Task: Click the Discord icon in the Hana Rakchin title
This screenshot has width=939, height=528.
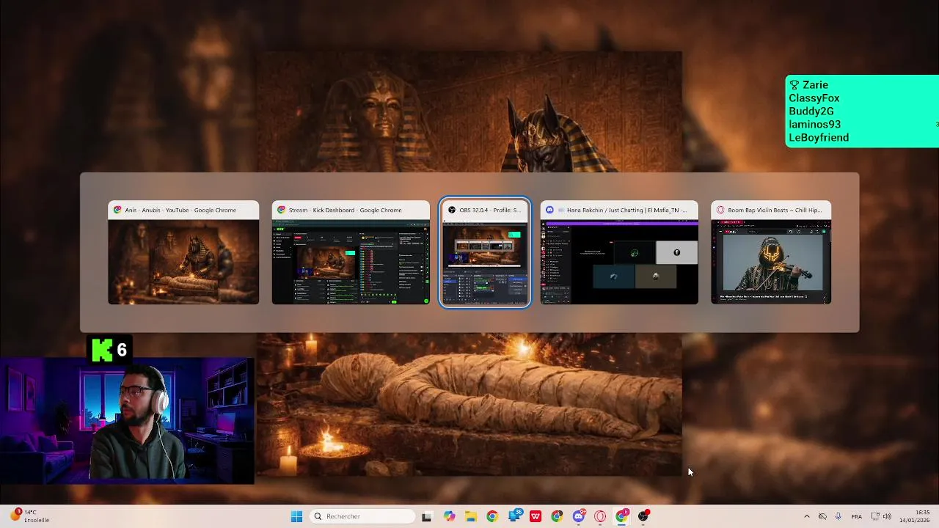Action: click(x=549, y=210)
